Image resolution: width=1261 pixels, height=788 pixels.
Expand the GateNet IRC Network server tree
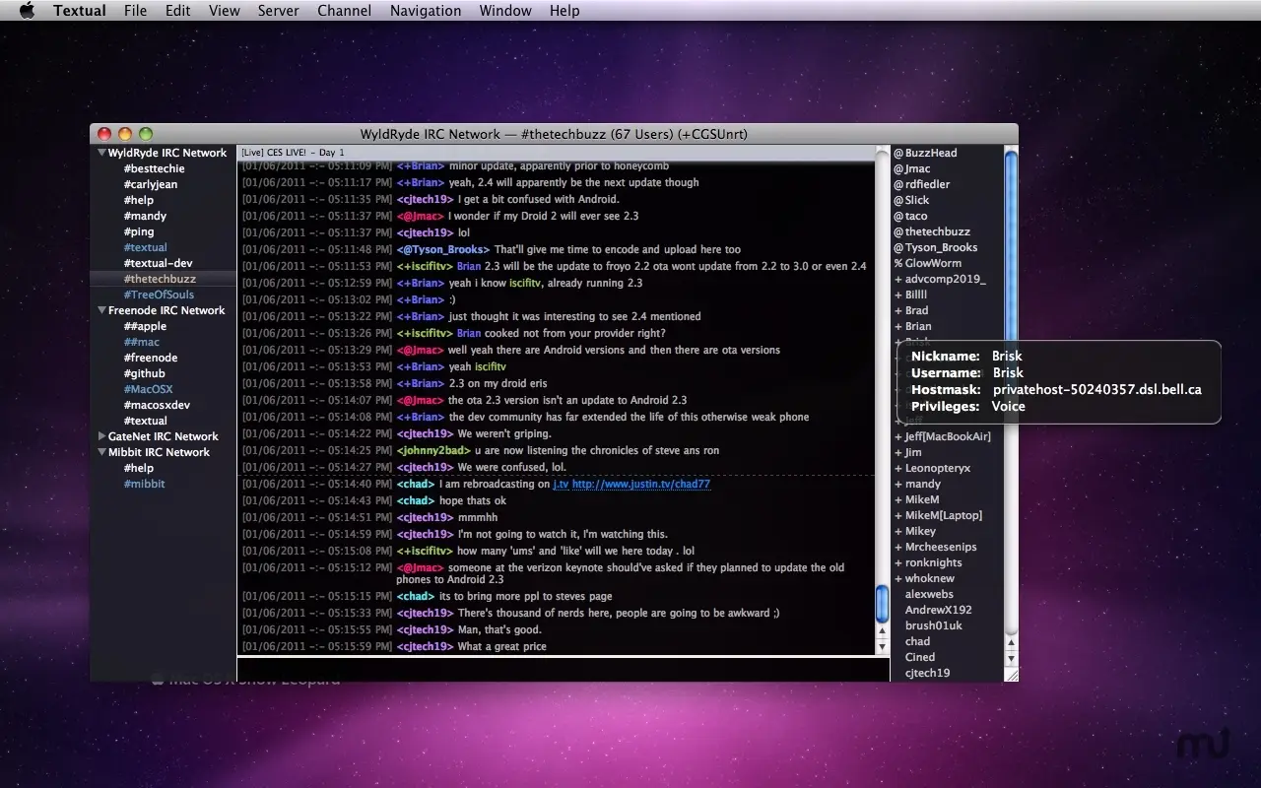tap(101, 436)
